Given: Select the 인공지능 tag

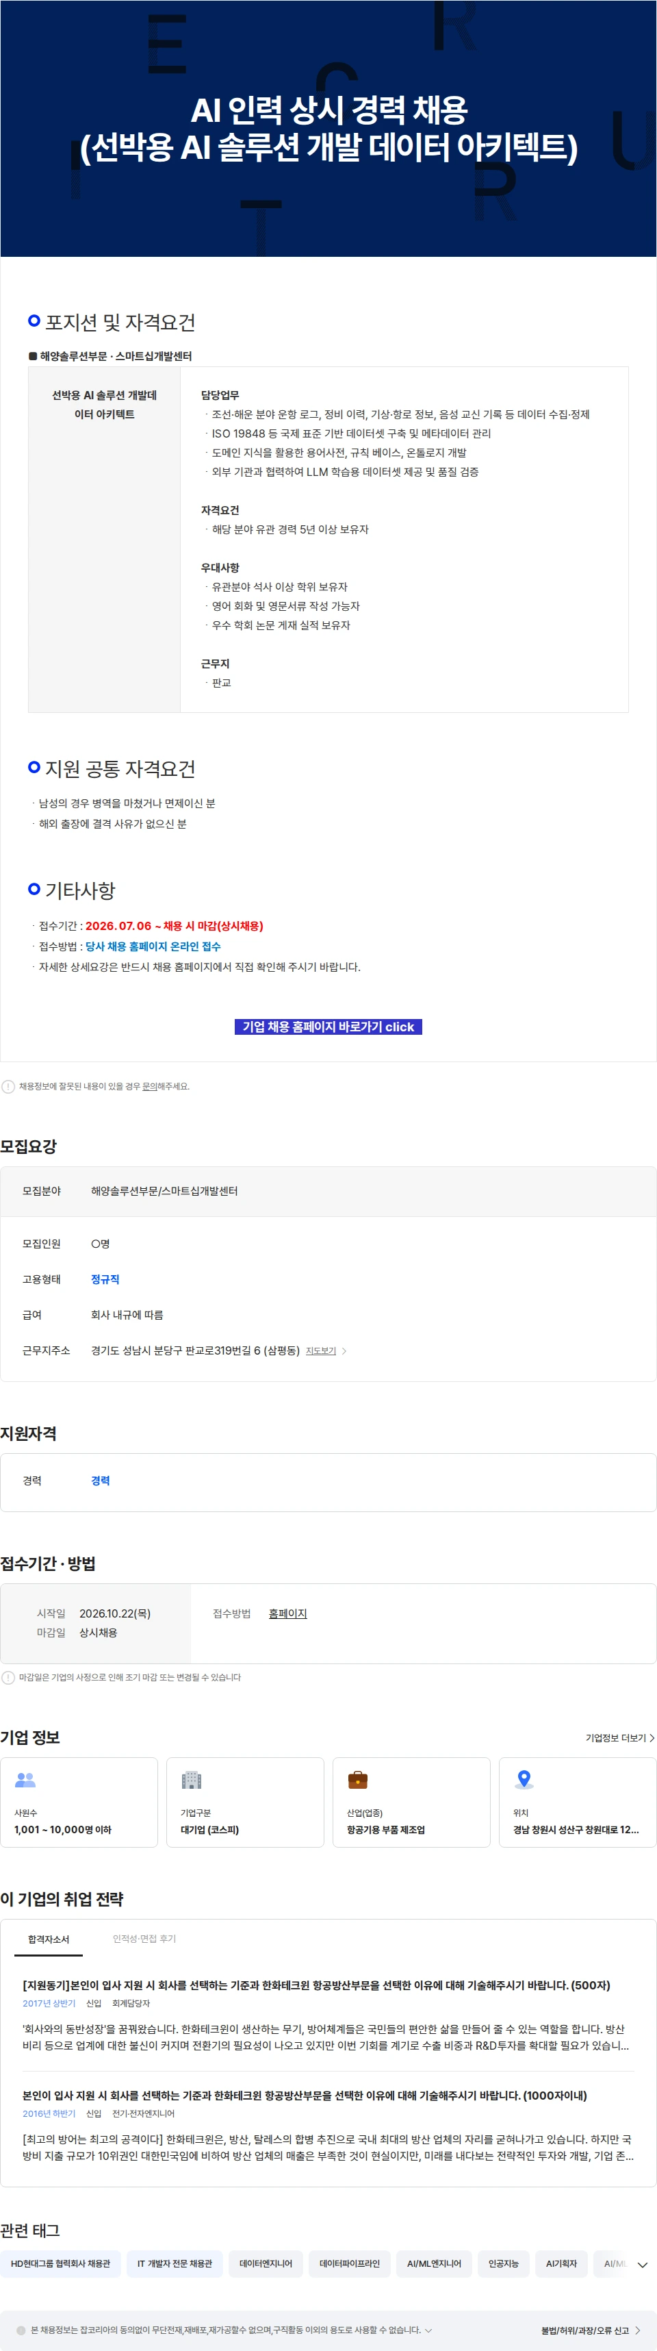Looking at the screenshot, I should 504,2263.
